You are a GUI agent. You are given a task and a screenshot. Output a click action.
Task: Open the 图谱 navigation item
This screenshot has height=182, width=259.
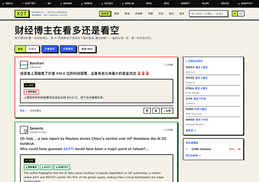point(127,14)
